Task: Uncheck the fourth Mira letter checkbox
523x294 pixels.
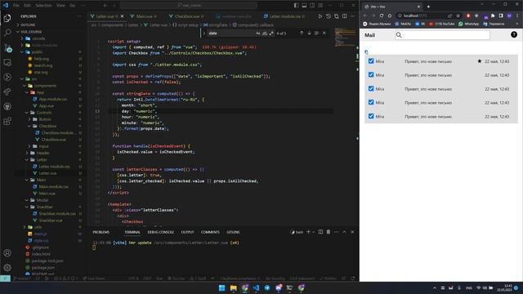Action: (371, 102)
